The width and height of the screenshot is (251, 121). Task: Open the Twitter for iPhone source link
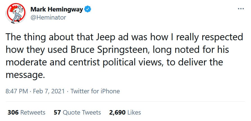click(x=95, y=91)
